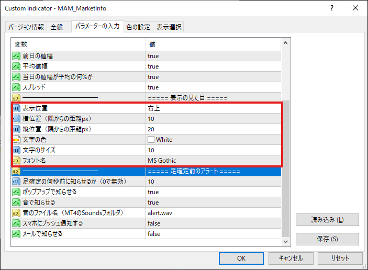Viewport: 368px width, 270px height.
Task: Edit the フォント名 value MS Gothic
Action: point(214,161)
